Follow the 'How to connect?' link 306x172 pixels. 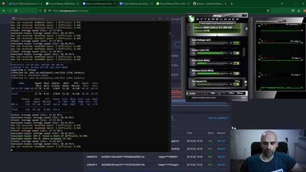[x=218, y=118]
